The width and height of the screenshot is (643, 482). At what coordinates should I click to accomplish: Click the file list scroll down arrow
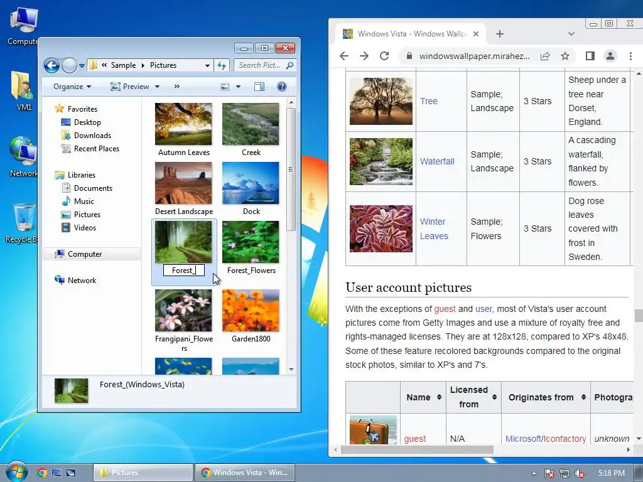coord(291,369)
